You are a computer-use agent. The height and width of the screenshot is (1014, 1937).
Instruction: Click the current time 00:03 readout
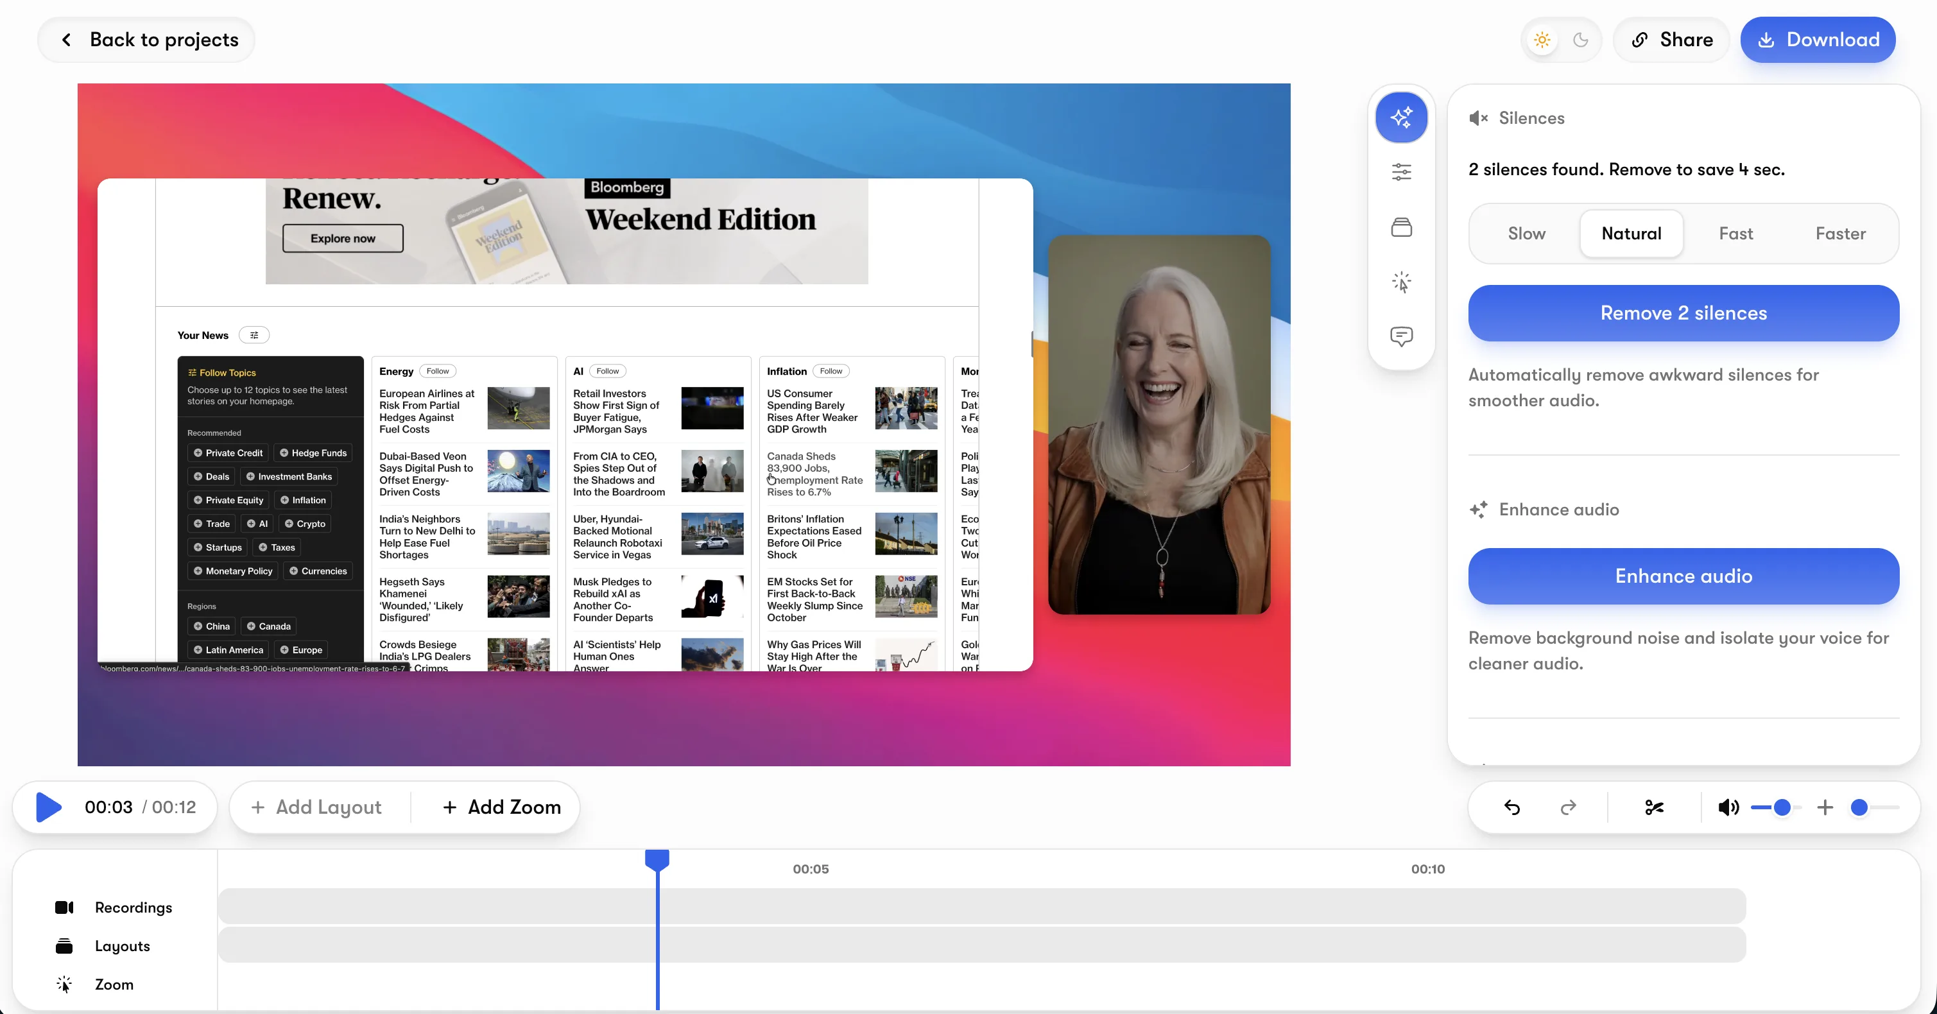[x=108, y=807]
